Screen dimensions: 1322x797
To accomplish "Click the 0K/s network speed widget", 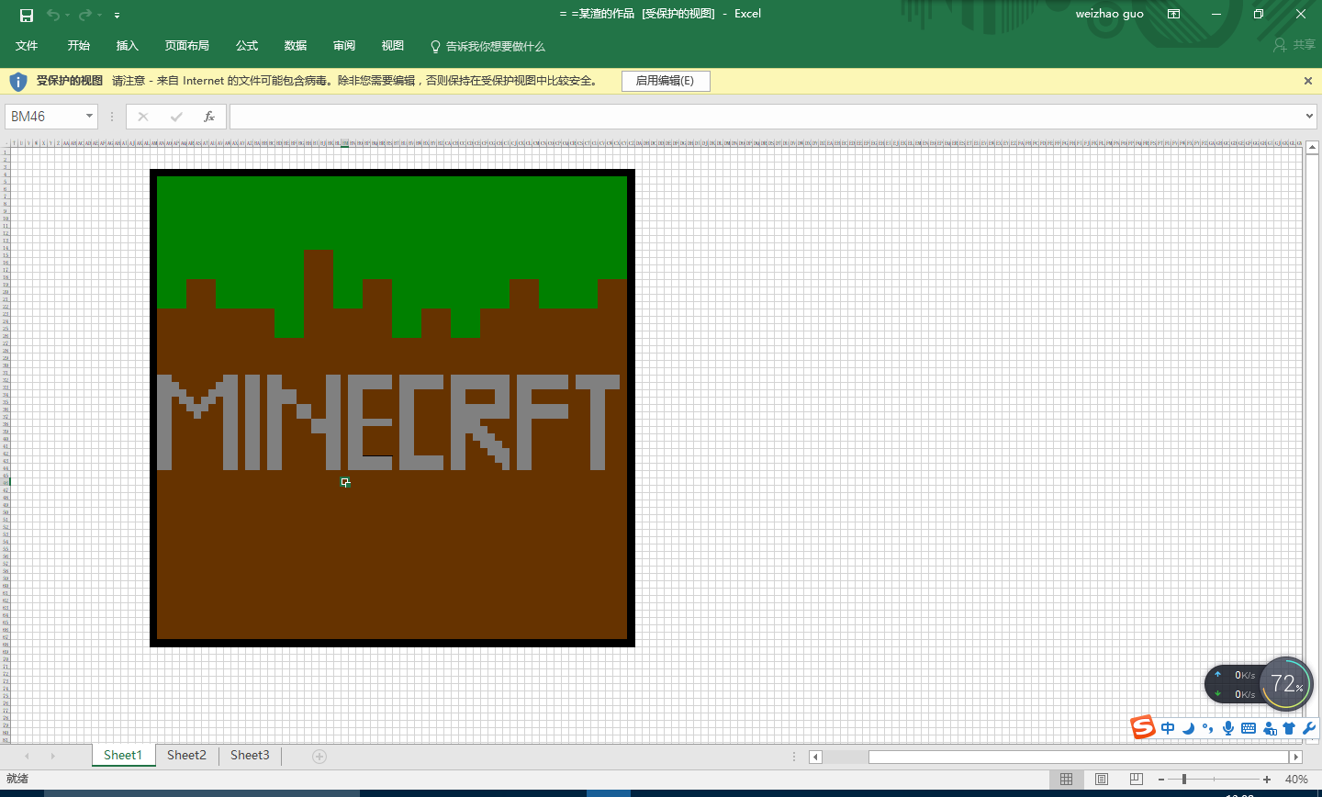I will pyautogui.click(x=1233, y=684).
